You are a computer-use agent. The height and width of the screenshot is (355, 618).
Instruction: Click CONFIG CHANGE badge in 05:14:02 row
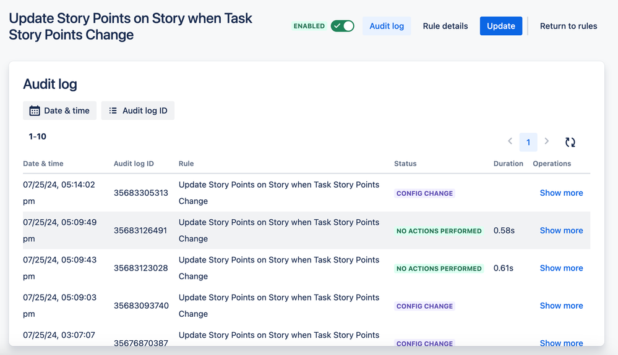424,193
